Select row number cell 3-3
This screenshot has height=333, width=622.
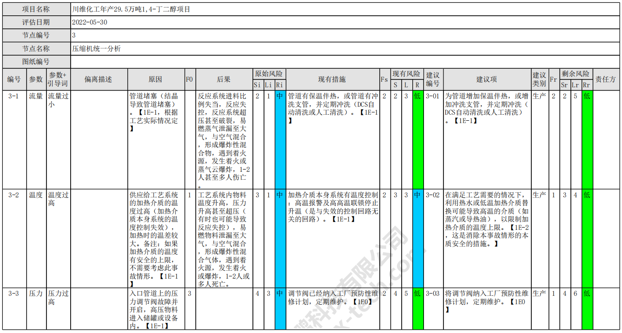point(14,308)
